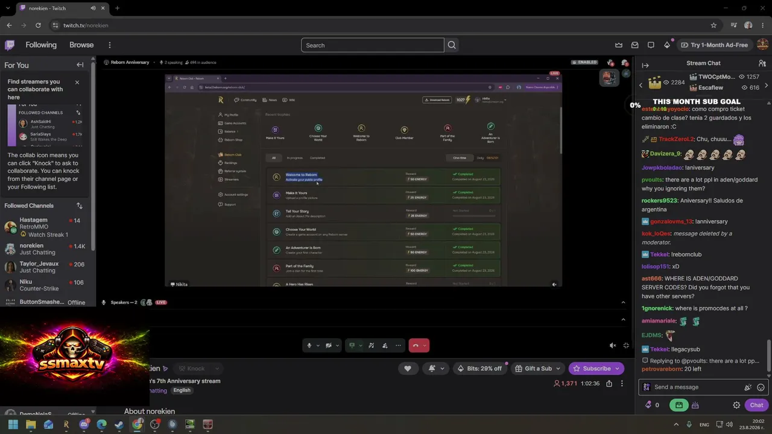
Task: Reload the page with the refresh button
Action: click(38, 25)
